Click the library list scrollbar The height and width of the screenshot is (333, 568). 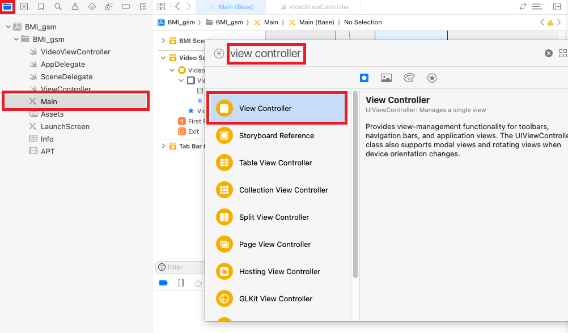coord(355,185)
